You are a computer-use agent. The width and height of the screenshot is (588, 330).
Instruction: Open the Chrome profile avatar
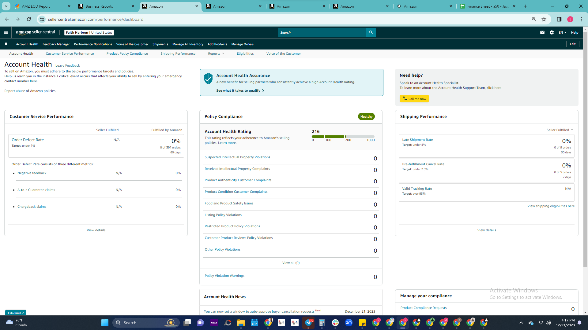tap(570, 19)
